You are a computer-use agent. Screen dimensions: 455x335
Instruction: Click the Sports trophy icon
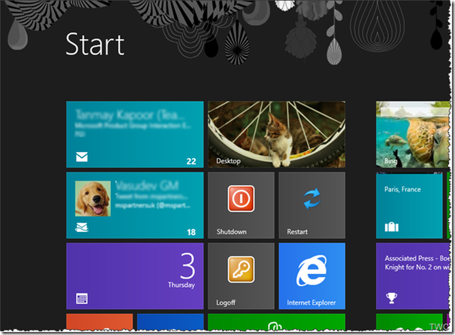click(x=391, y=298)
